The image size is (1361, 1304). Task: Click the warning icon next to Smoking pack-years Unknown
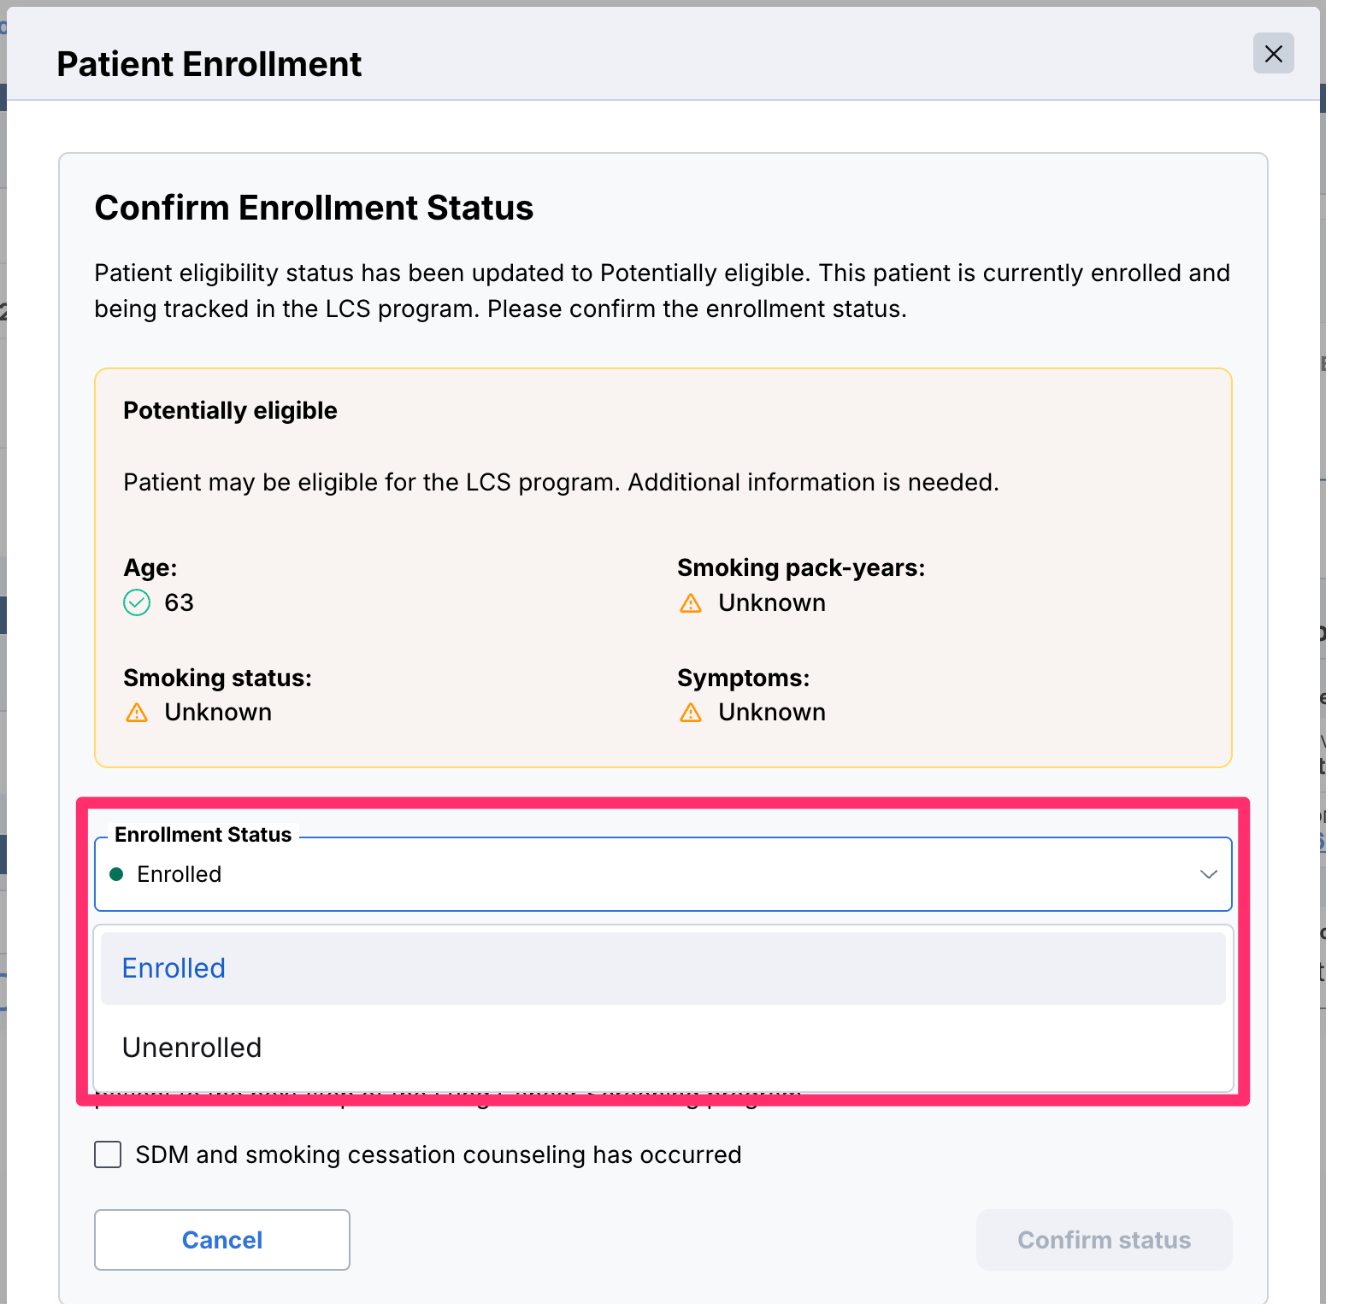point(691,603)
